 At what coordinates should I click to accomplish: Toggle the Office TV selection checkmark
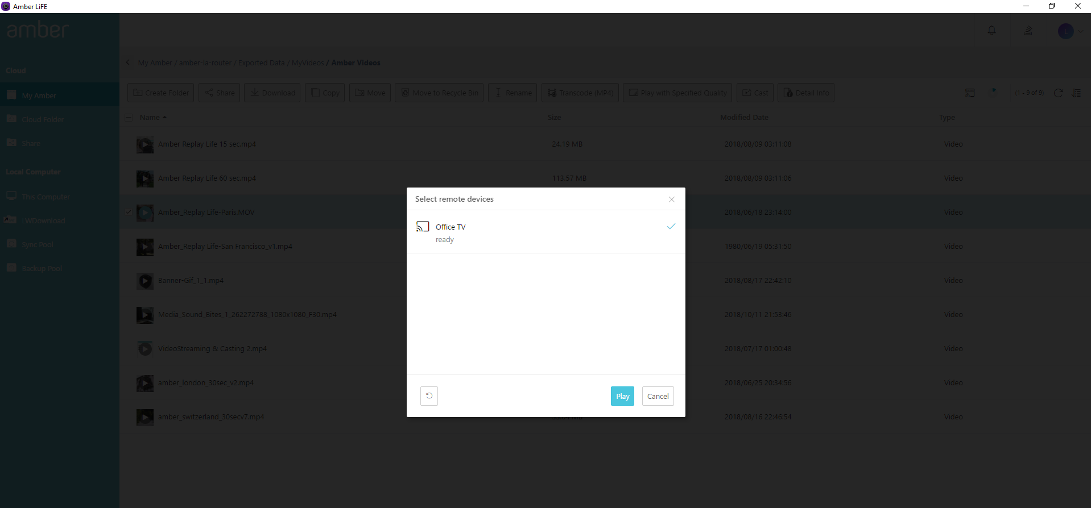pos(671,226)
